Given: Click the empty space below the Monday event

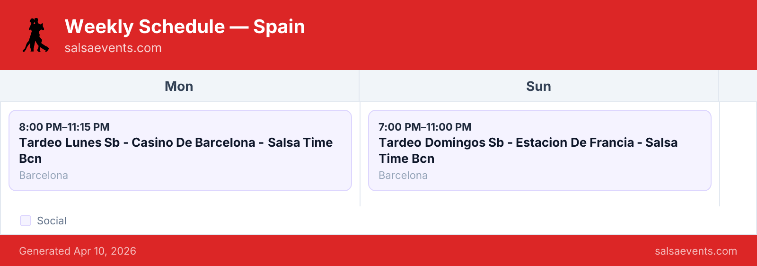Looking at the screenshot, I should [180, 199].
